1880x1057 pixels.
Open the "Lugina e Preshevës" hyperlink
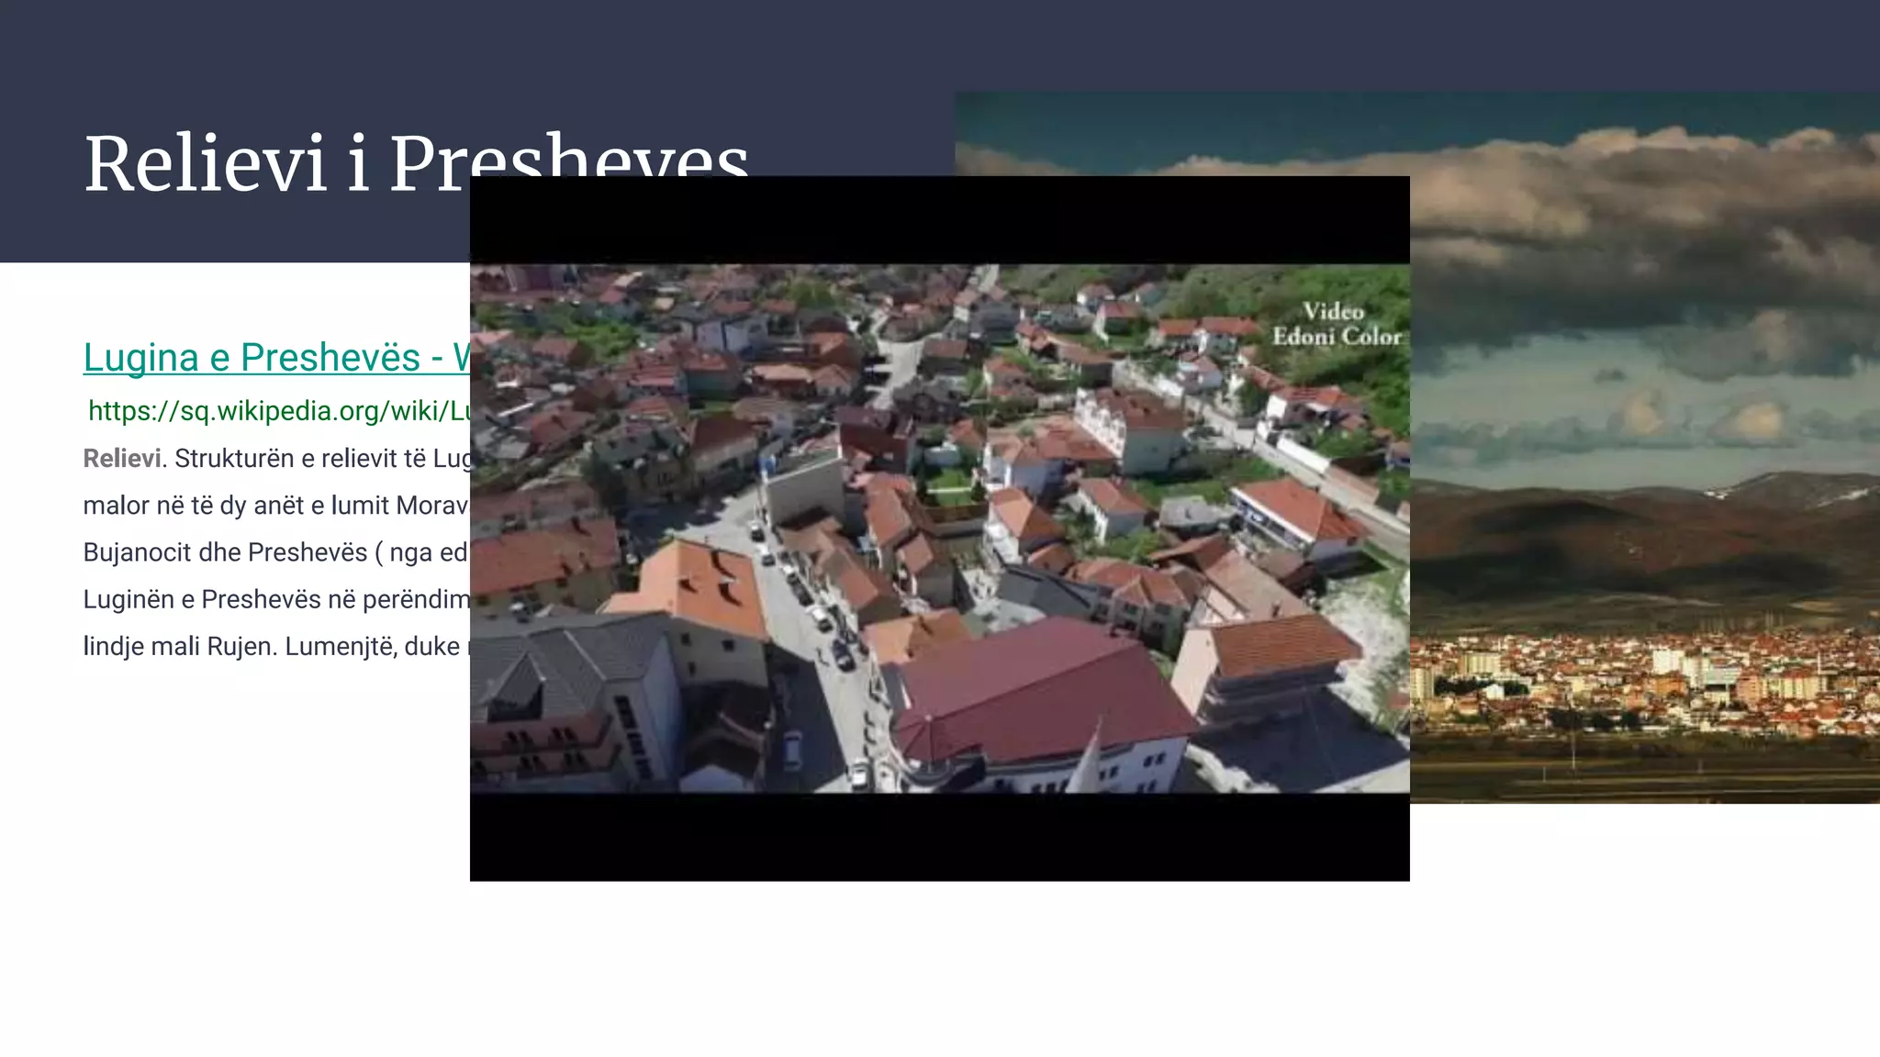coord(275,357)
